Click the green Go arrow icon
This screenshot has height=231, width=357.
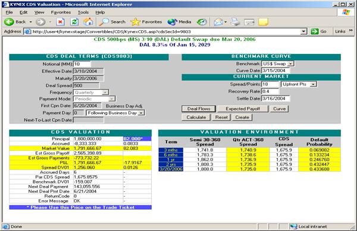(x=314, y=31)
